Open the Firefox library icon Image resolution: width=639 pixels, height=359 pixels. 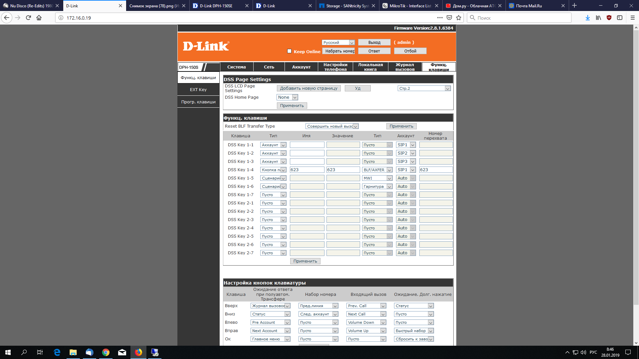(x=598, y=18)
